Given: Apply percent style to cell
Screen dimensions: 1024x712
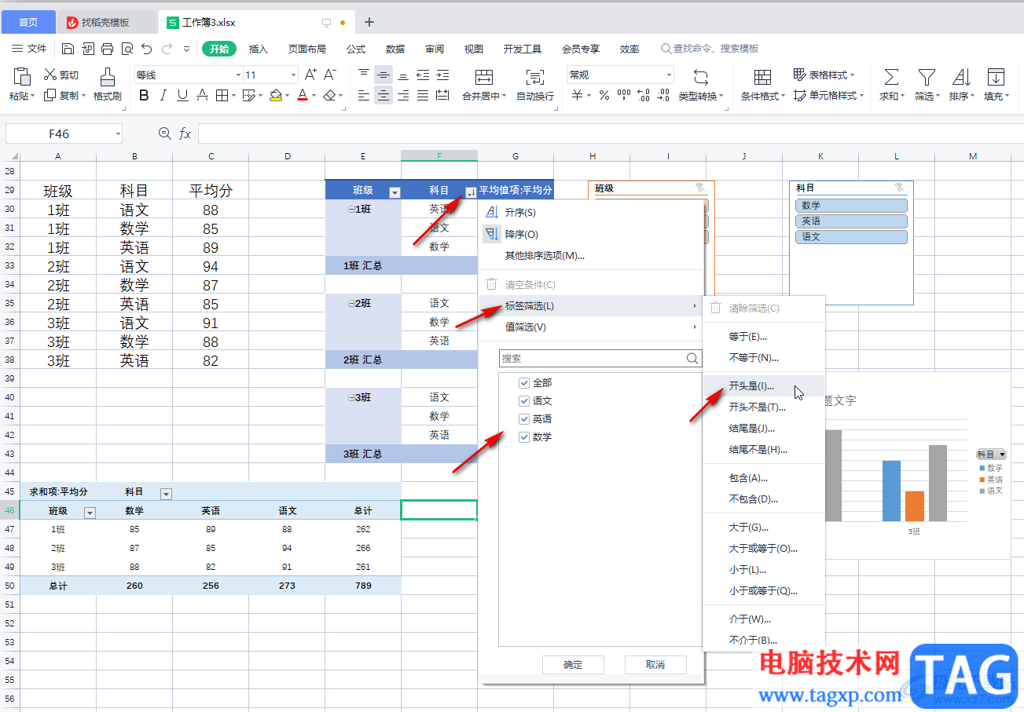Looking at the screenshot, I should (x=604, y=96).
